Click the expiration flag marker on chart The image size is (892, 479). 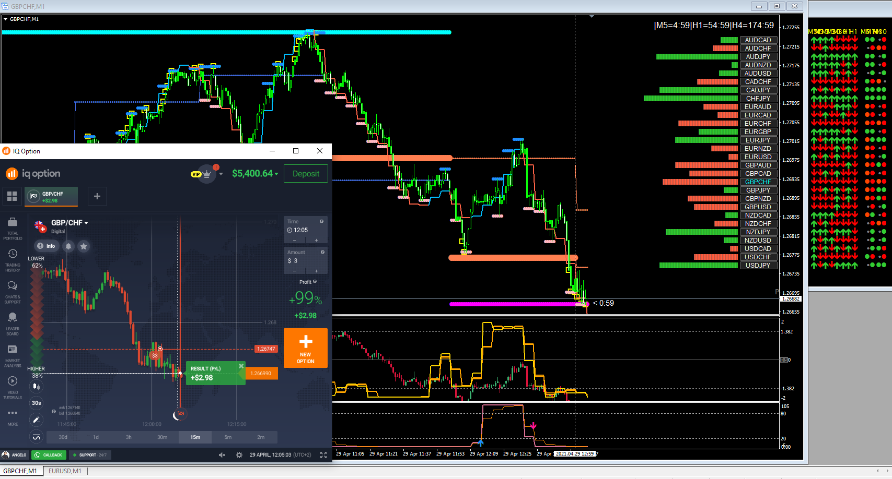[x=180, y=414]
